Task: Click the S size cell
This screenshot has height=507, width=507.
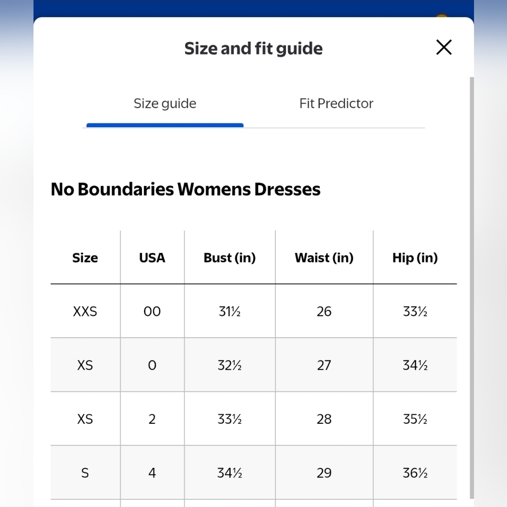Action: pos(85,473)
